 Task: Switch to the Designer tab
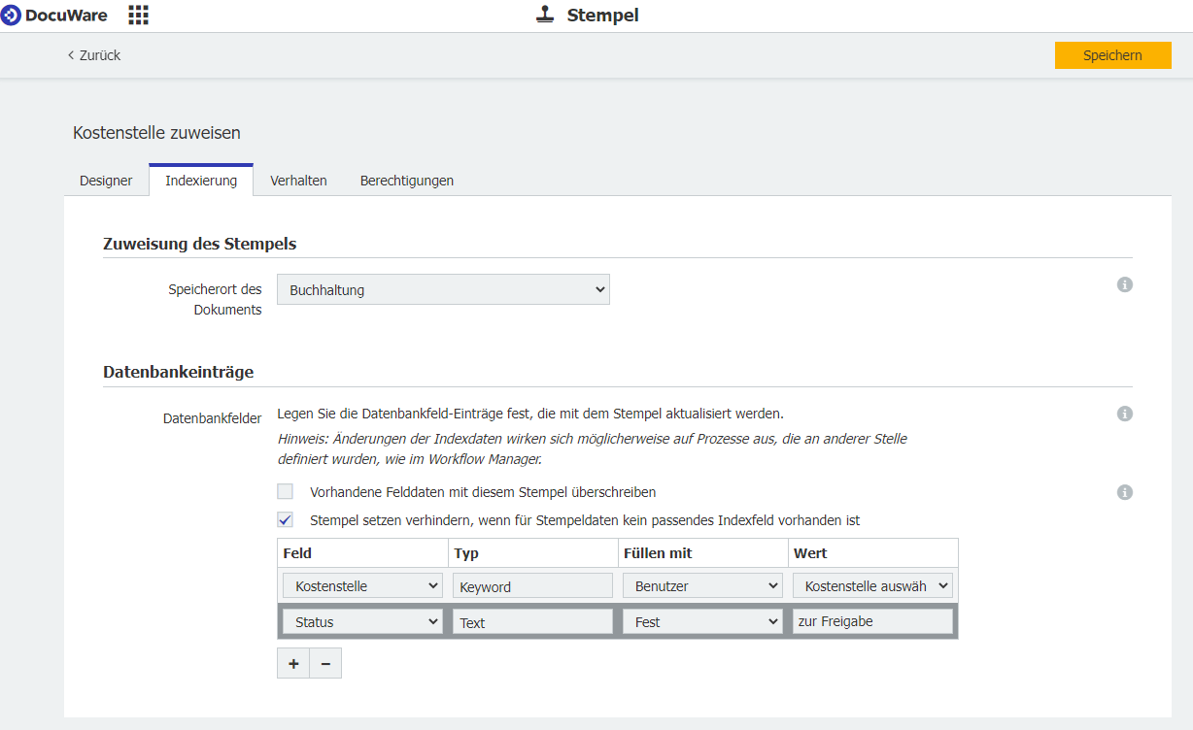pos(106,181)
